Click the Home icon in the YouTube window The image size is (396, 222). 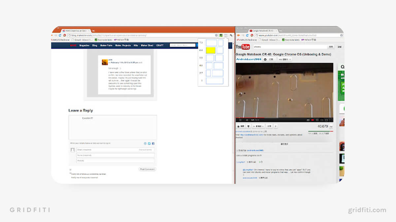point(252,35)
